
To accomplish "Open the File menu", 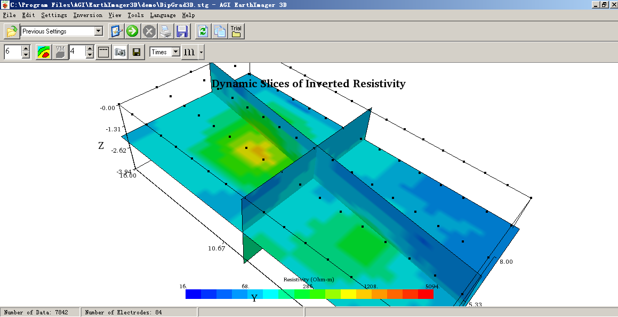I will tap(10, 15).
